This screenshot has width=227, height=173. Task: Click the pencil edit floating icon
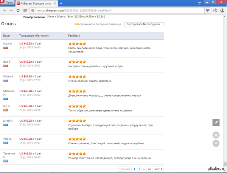coord(216,122)
